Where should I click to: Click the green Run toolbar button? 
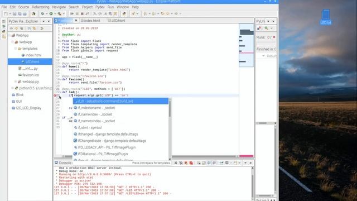point(51,13)
